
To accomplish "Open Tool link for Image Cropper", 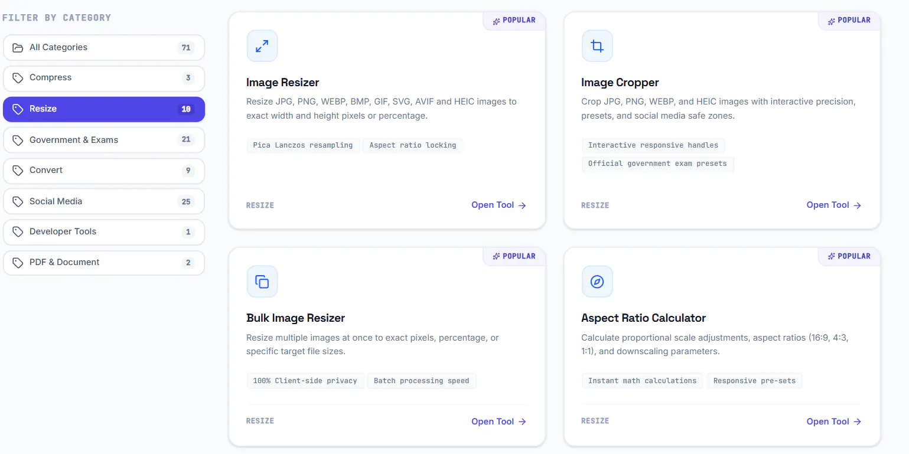I will [x=834, y=205].
